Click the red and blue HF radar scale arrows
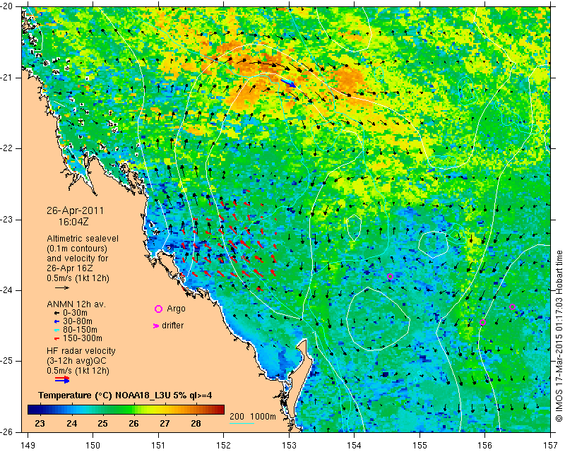 pyautogui.click(x=62, y=379)
